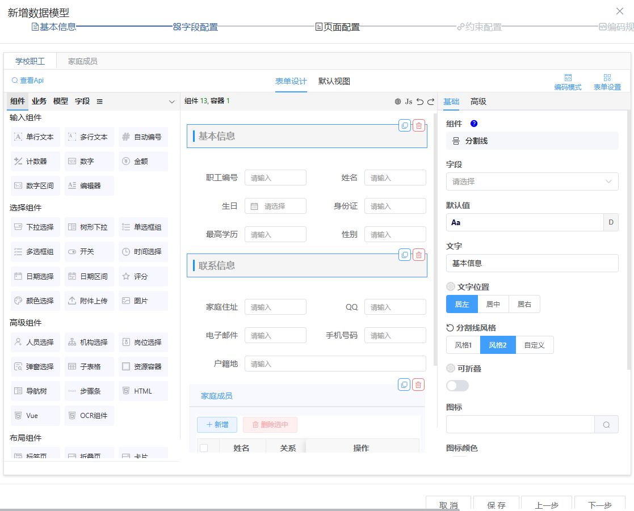Screen dimensions: 634x511
Task: Choose 风格1 divider style
Action: 463,345
